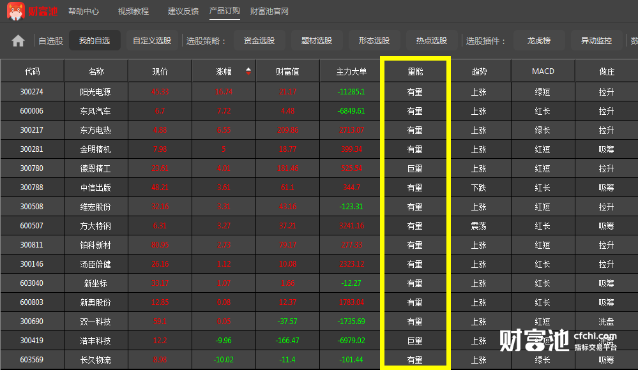This screenshot has height=370, width=638.
Task: Click the 自选股 label
Action: point(51,41)
